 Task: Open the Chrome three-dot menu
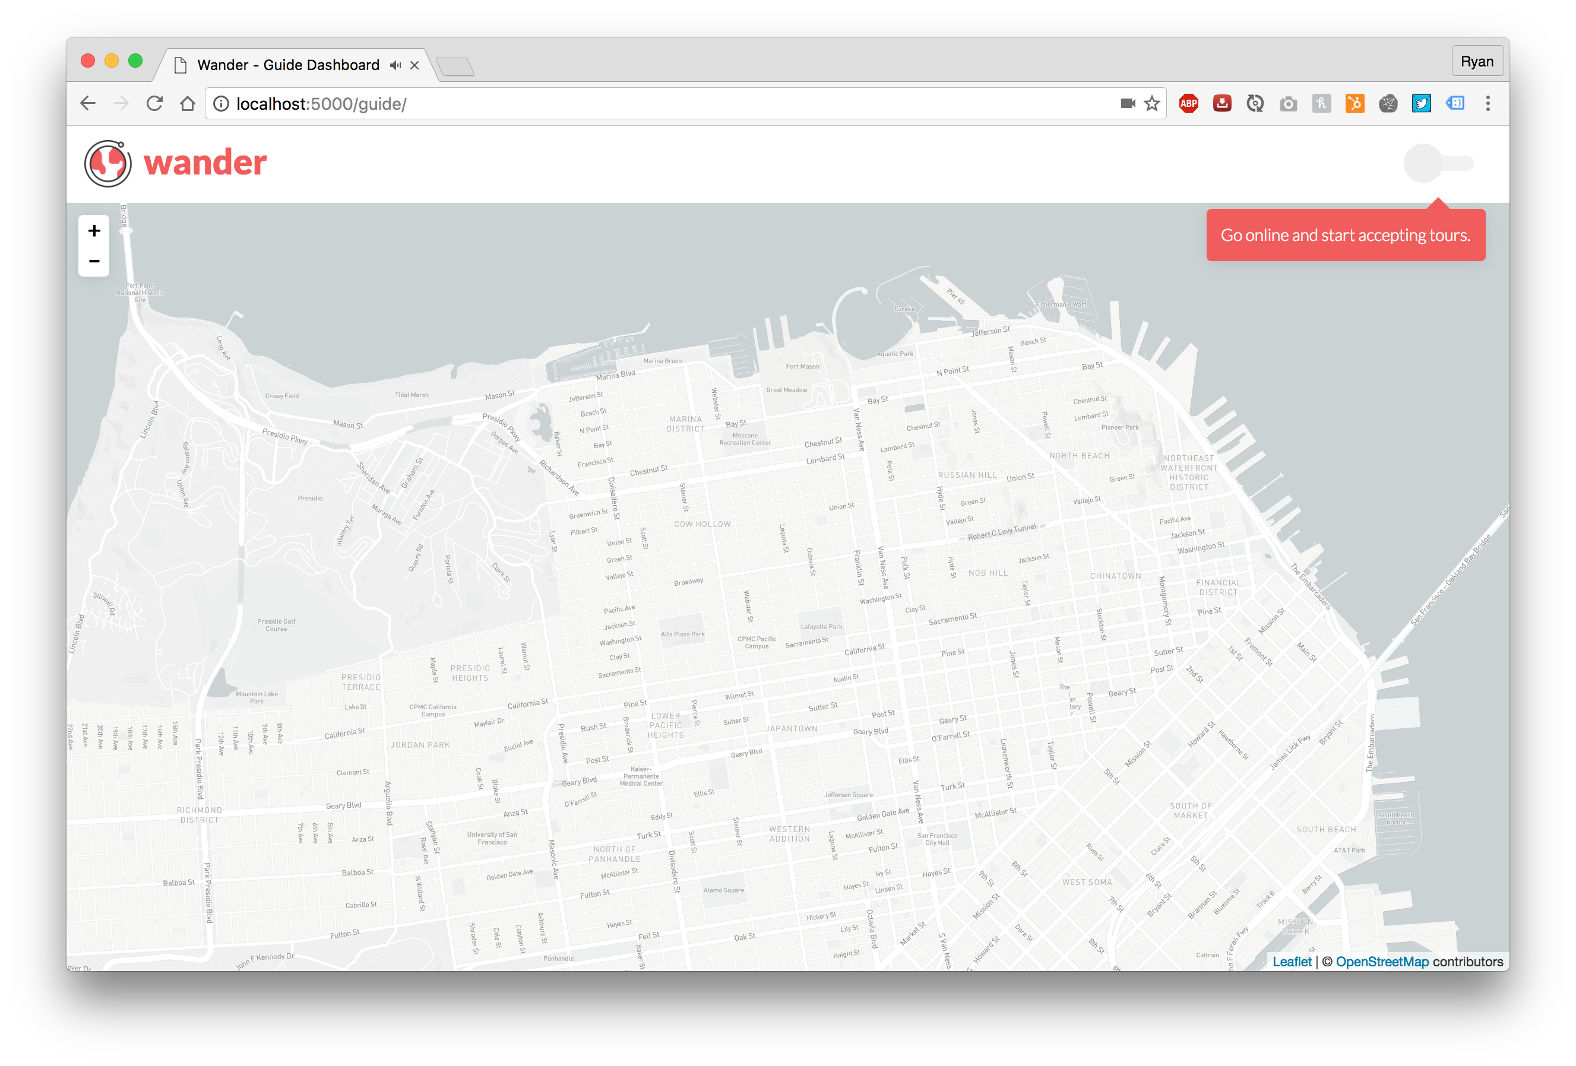pyautogui.click(x=1488, y=104)
